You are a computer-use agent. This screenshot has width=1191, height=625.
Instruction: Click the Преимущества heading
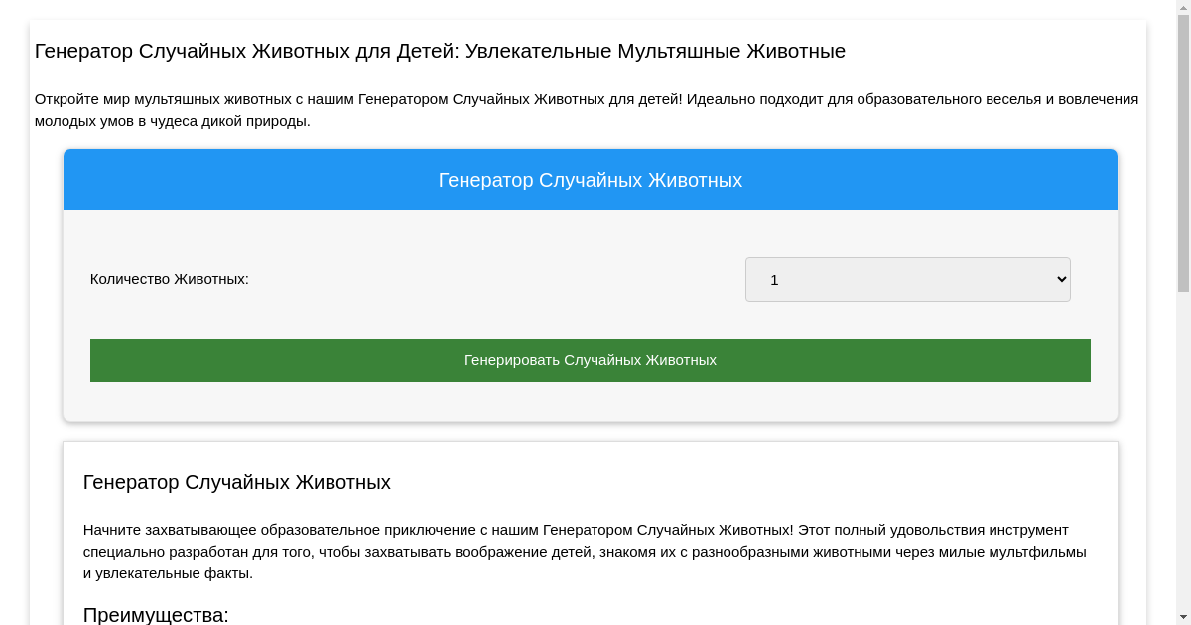coord(156,614)
